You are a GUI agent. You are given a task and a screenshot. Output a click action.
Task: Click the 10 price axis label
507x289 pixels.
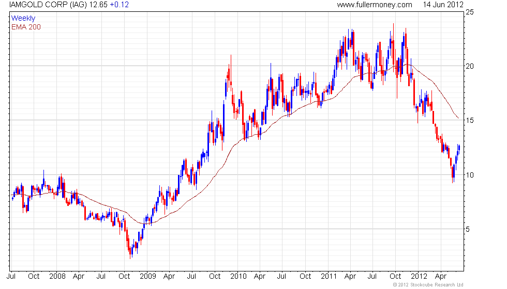point(470,175)
